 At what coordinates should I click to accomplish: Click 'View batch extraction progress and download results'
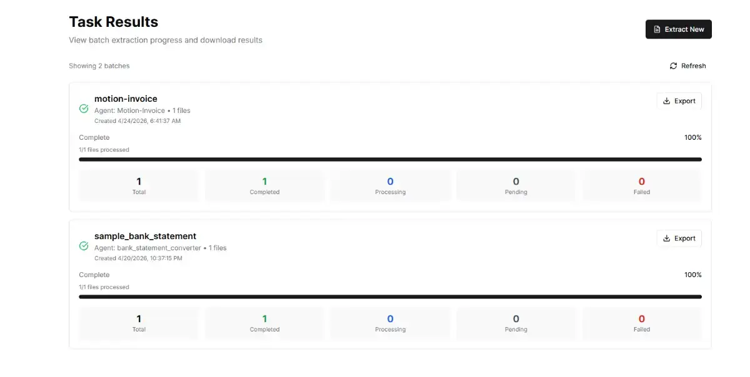pyautogui.click(x=166, y=40)
